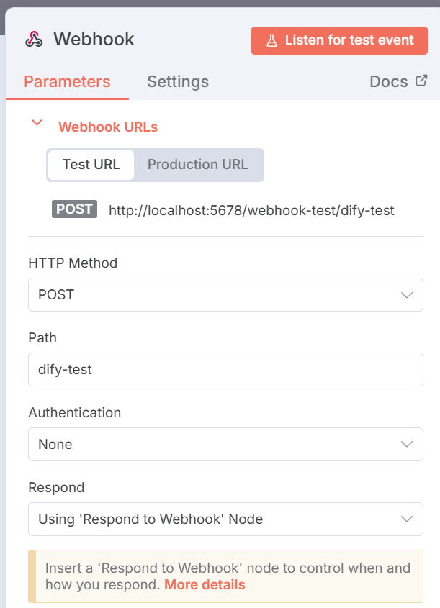Open the Authentication dropdown
The width and height of the screenshot is (440, 608).
tap(225, 444)
